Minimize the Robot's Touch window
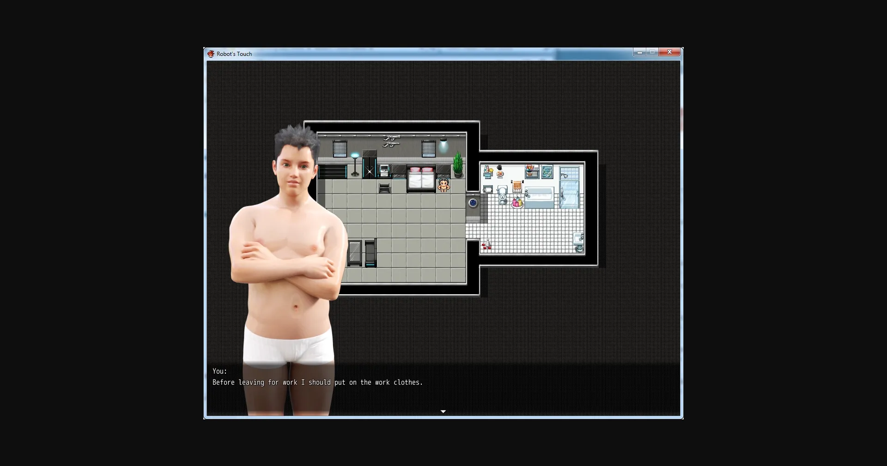887x466 pixels. 639,52
